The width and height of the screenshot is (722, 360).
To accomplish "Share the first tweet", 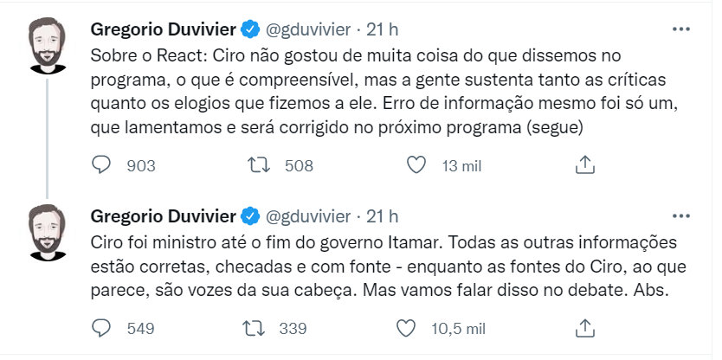I will point(584,164).
